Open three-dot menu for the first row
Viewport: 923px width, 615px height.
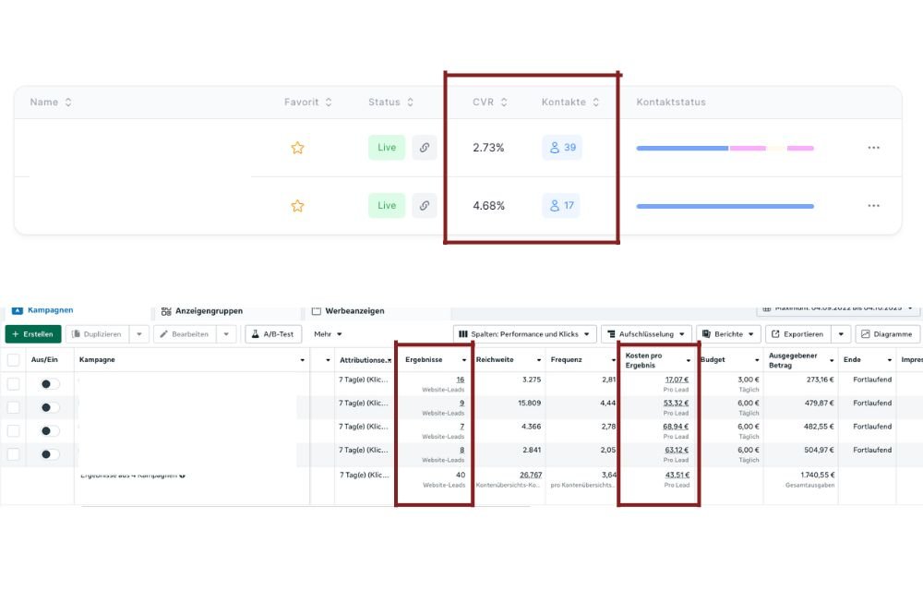873,148
